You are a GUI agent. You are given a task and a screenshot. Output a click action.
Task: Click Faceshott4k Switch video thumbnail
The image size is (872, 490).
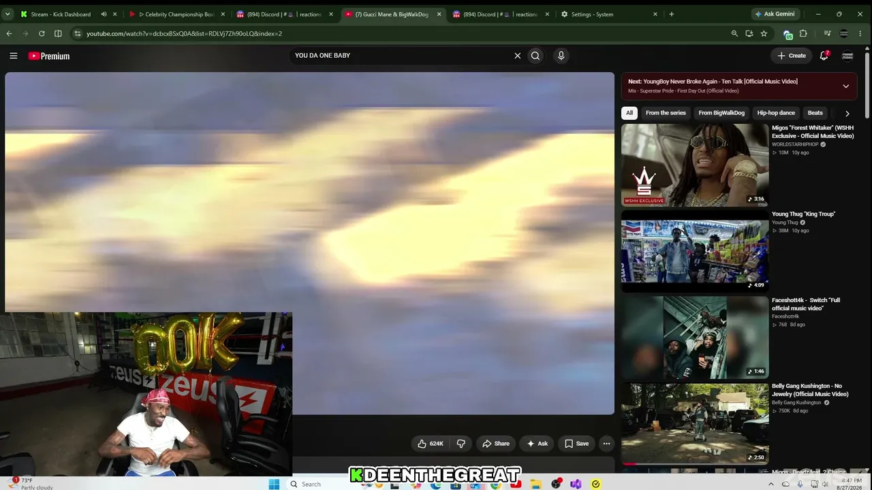[695, 338]
